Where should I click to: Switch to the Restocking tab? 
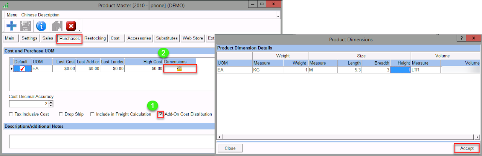pos(95,38)
